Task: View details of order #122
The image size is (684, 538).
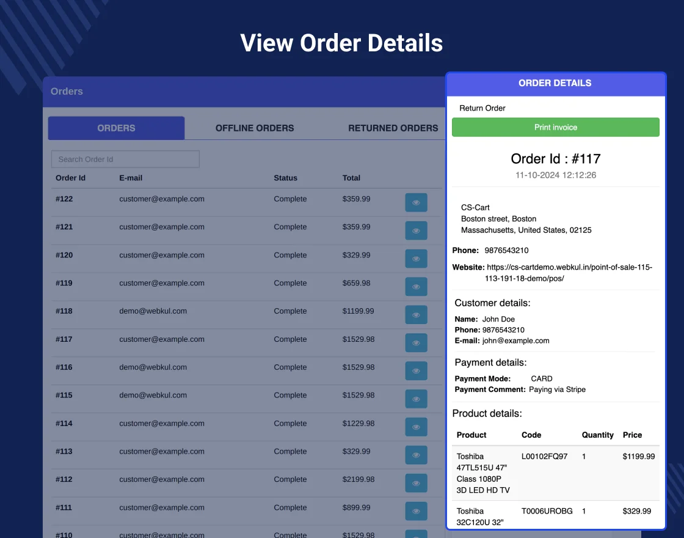Action: tap(416, 202)
